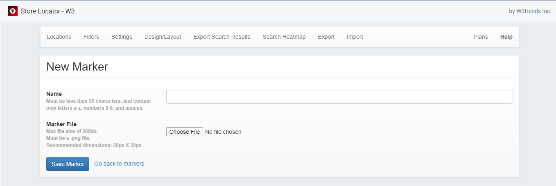Open the Plans page

point(481,37)
